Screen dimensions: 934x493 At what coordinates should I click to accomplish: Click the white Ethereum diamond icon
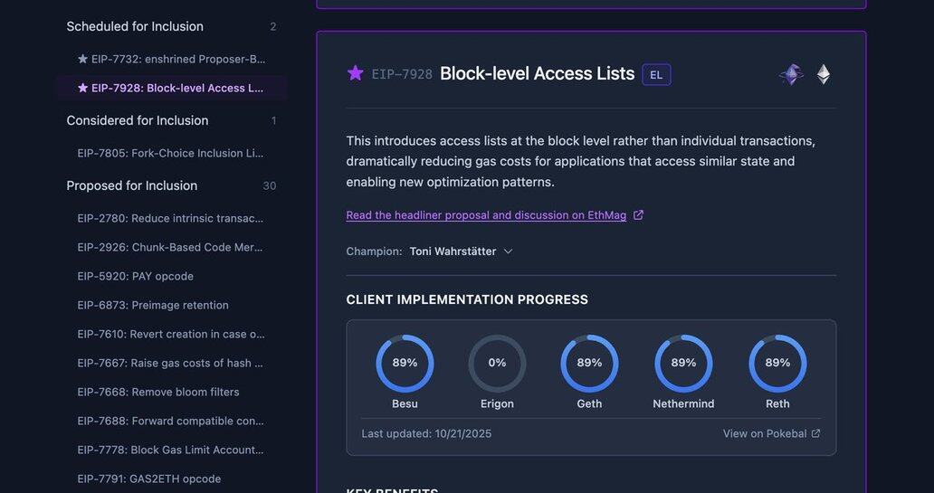pos(823,74)
